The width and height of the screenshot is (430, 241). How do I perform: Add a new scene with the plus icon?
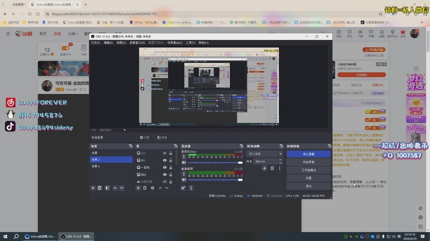pyautogui.click(x=92, y=188)
